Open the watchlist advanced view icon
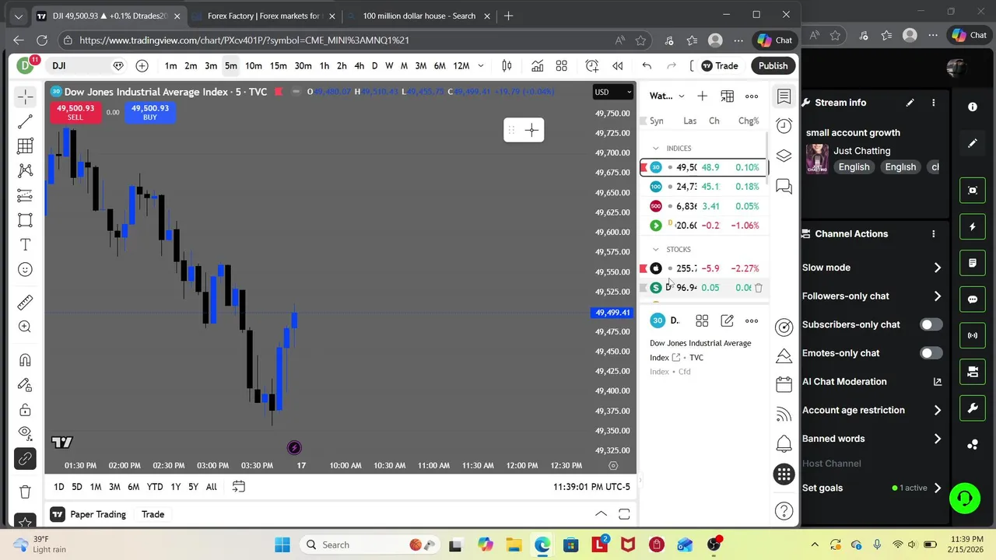Image resolution: width=996 pixels, height=560 pixels. [727, 96]
